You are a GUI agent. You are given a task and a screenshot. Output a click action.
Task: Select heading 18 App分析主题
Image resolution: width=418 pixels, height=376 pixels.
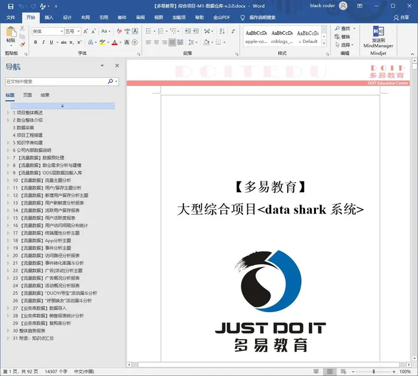tap(42, 241)
